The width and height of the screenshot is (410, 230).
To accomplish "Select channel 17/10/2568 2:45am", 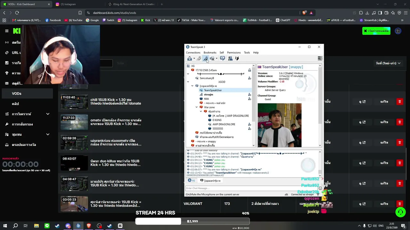I will pos(206,70).
